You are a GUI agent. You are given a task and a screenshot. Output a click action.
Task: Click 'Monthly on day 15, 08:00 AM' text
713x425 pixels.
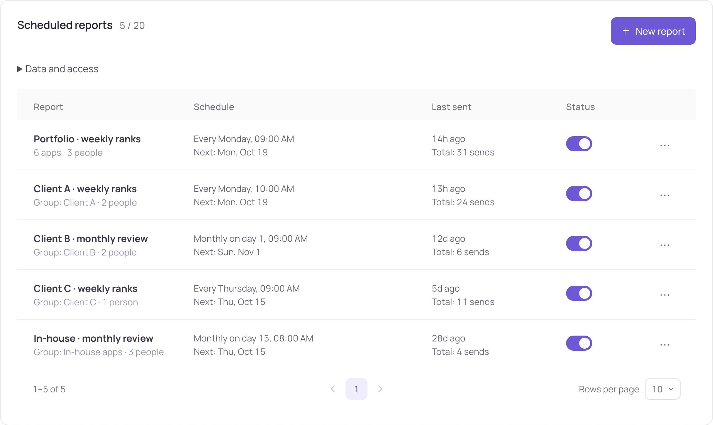coord(254,338)
